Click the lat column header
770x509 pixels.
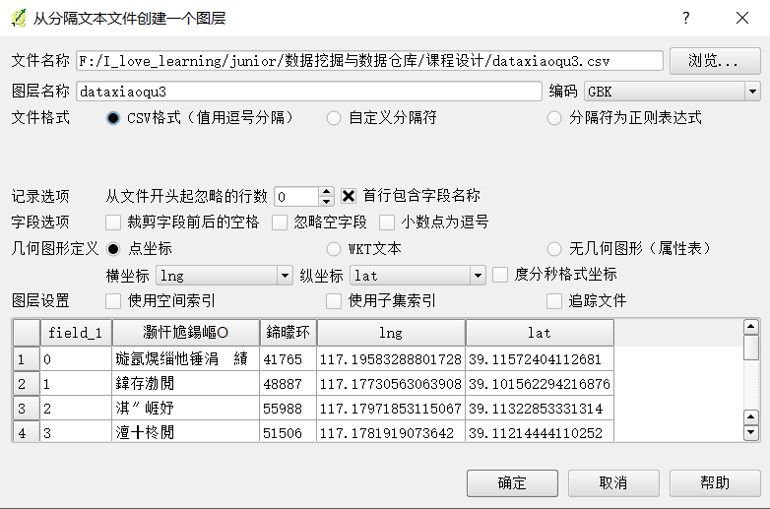(x=540, y=333)
